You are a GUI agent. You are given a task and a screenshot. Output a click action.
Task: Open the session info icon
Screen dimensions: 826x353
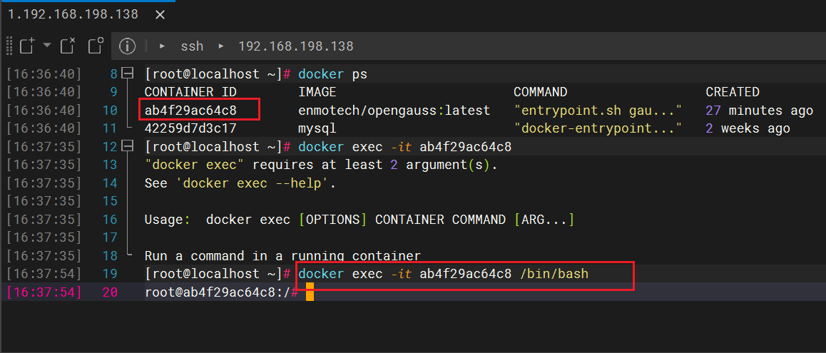point(128,46)
